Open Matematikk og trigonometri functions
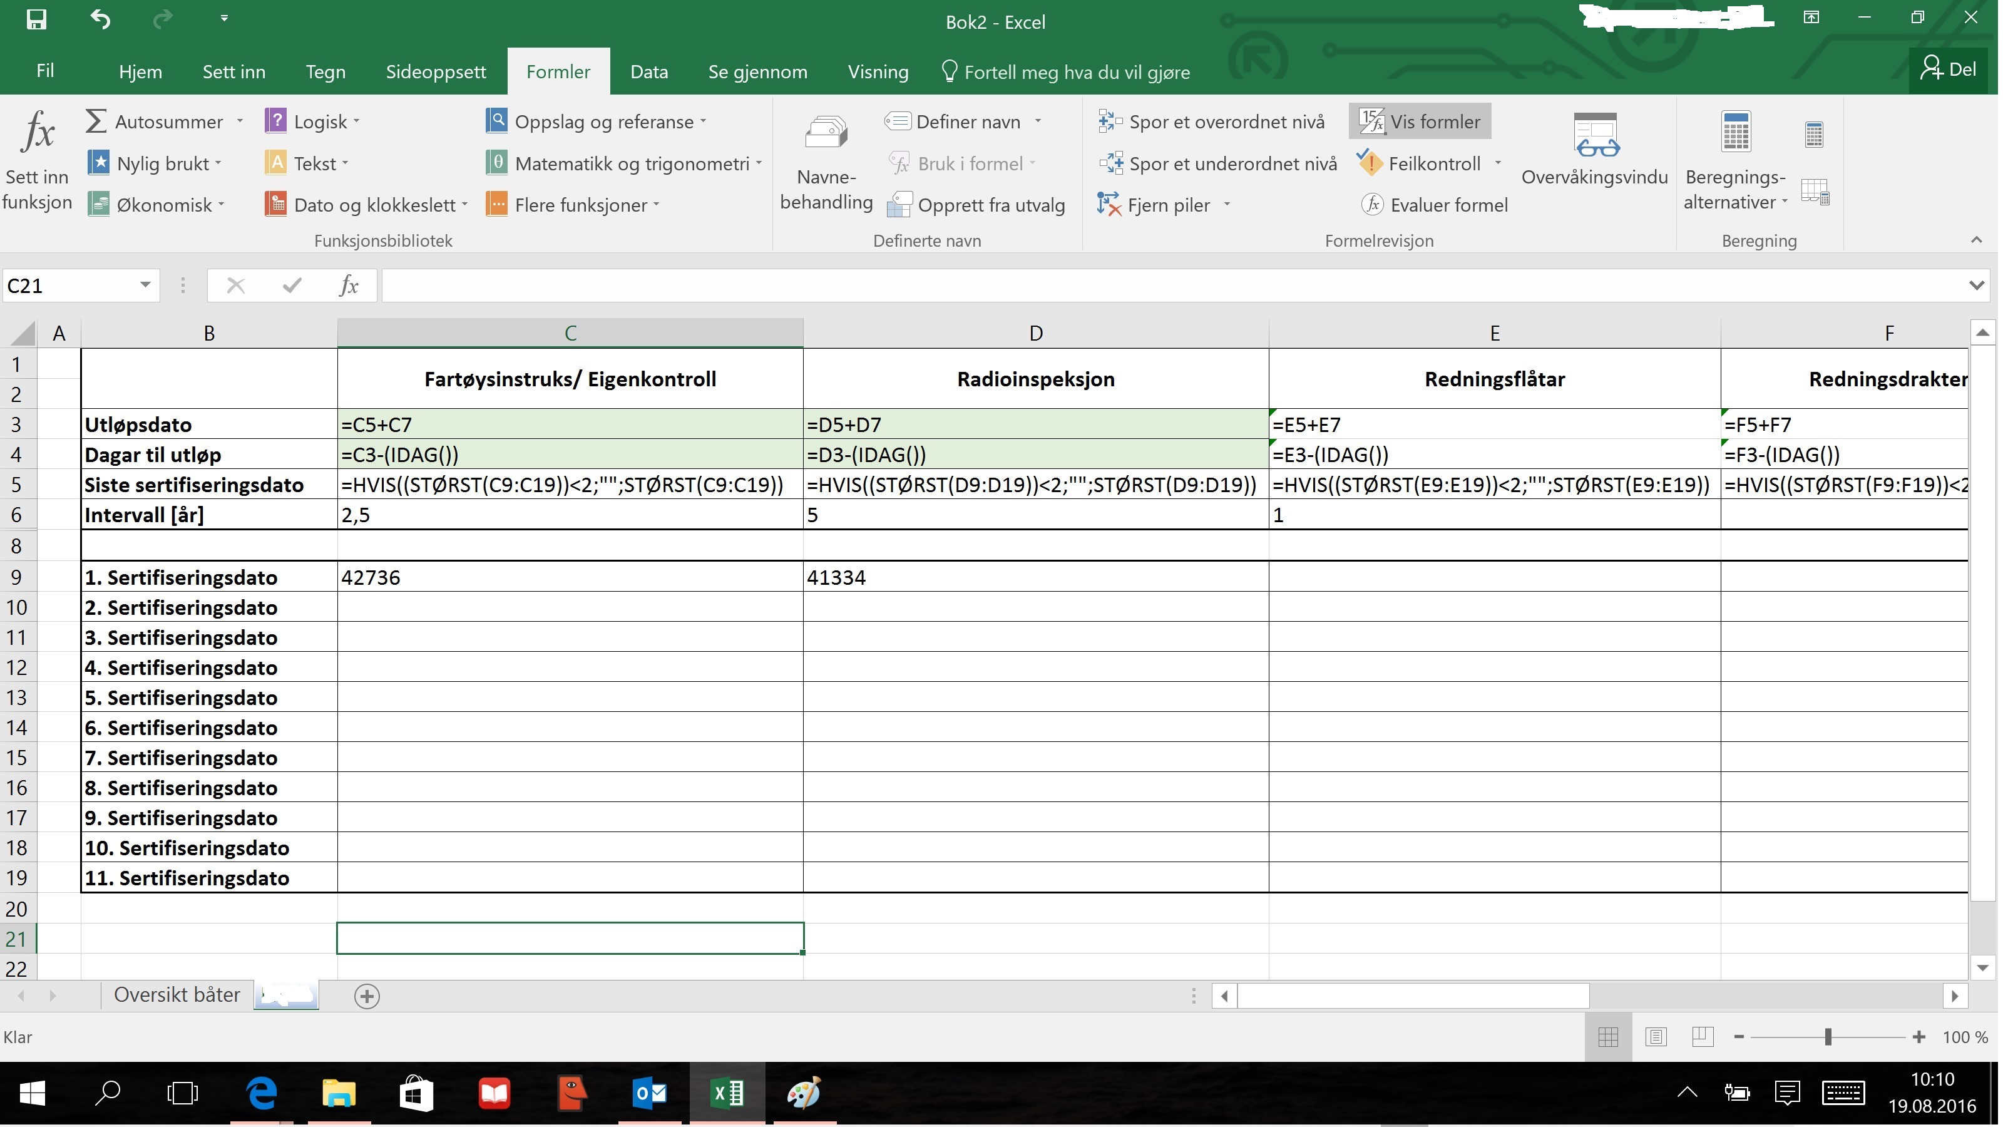 623,163
